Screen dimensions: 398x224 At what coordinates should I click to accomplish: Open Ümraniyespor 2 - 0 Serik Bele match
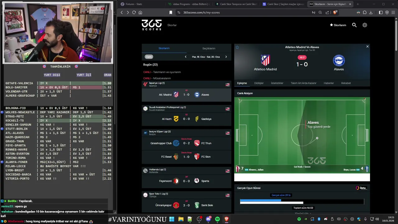tap(187, 205)
